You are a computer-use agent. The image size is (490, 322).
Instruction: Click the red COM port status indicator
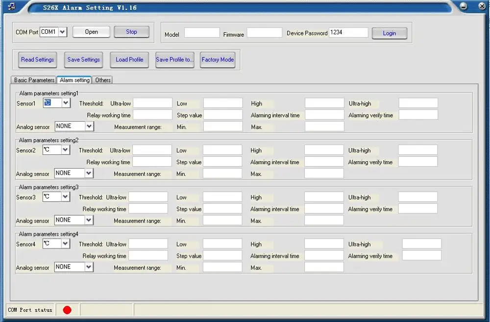click(x=67, y=310)
